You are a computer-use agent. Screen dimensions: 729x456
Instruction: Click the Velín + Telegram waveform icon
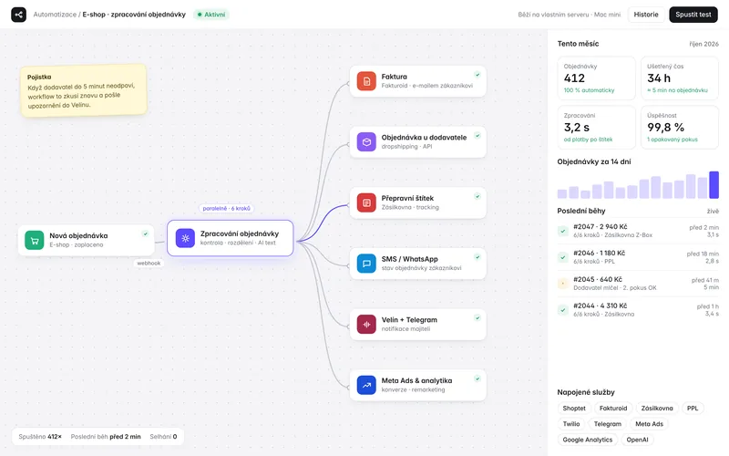pyautogui.click(x=366, y=325)
